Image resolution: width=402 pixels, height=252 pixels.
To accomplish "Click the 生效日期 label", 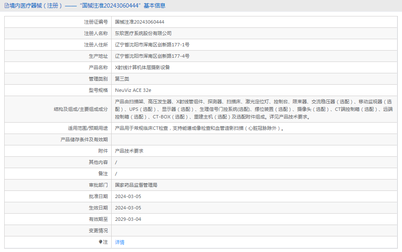I will [x=98, y=208].
